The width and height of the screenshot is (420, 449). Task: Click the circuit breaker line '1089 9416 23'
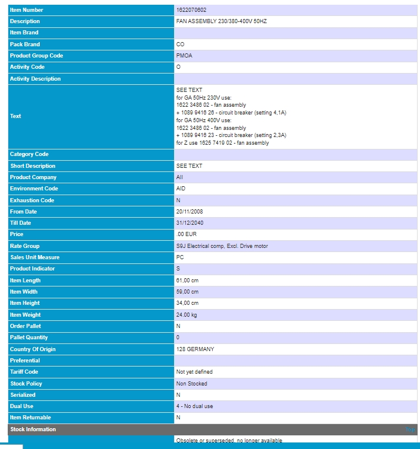231,135
